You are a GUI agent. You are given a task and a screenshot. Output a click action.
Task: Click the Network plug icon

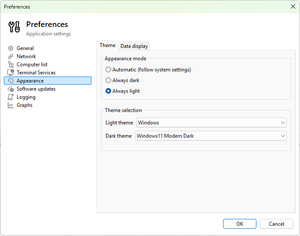pos(11,56)
